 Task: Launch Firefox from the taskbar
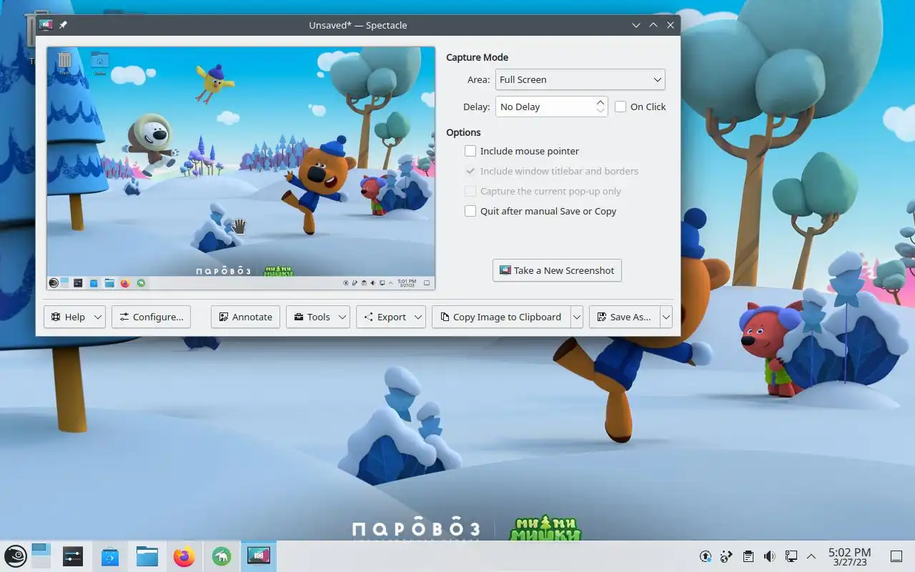click(184, 556)
